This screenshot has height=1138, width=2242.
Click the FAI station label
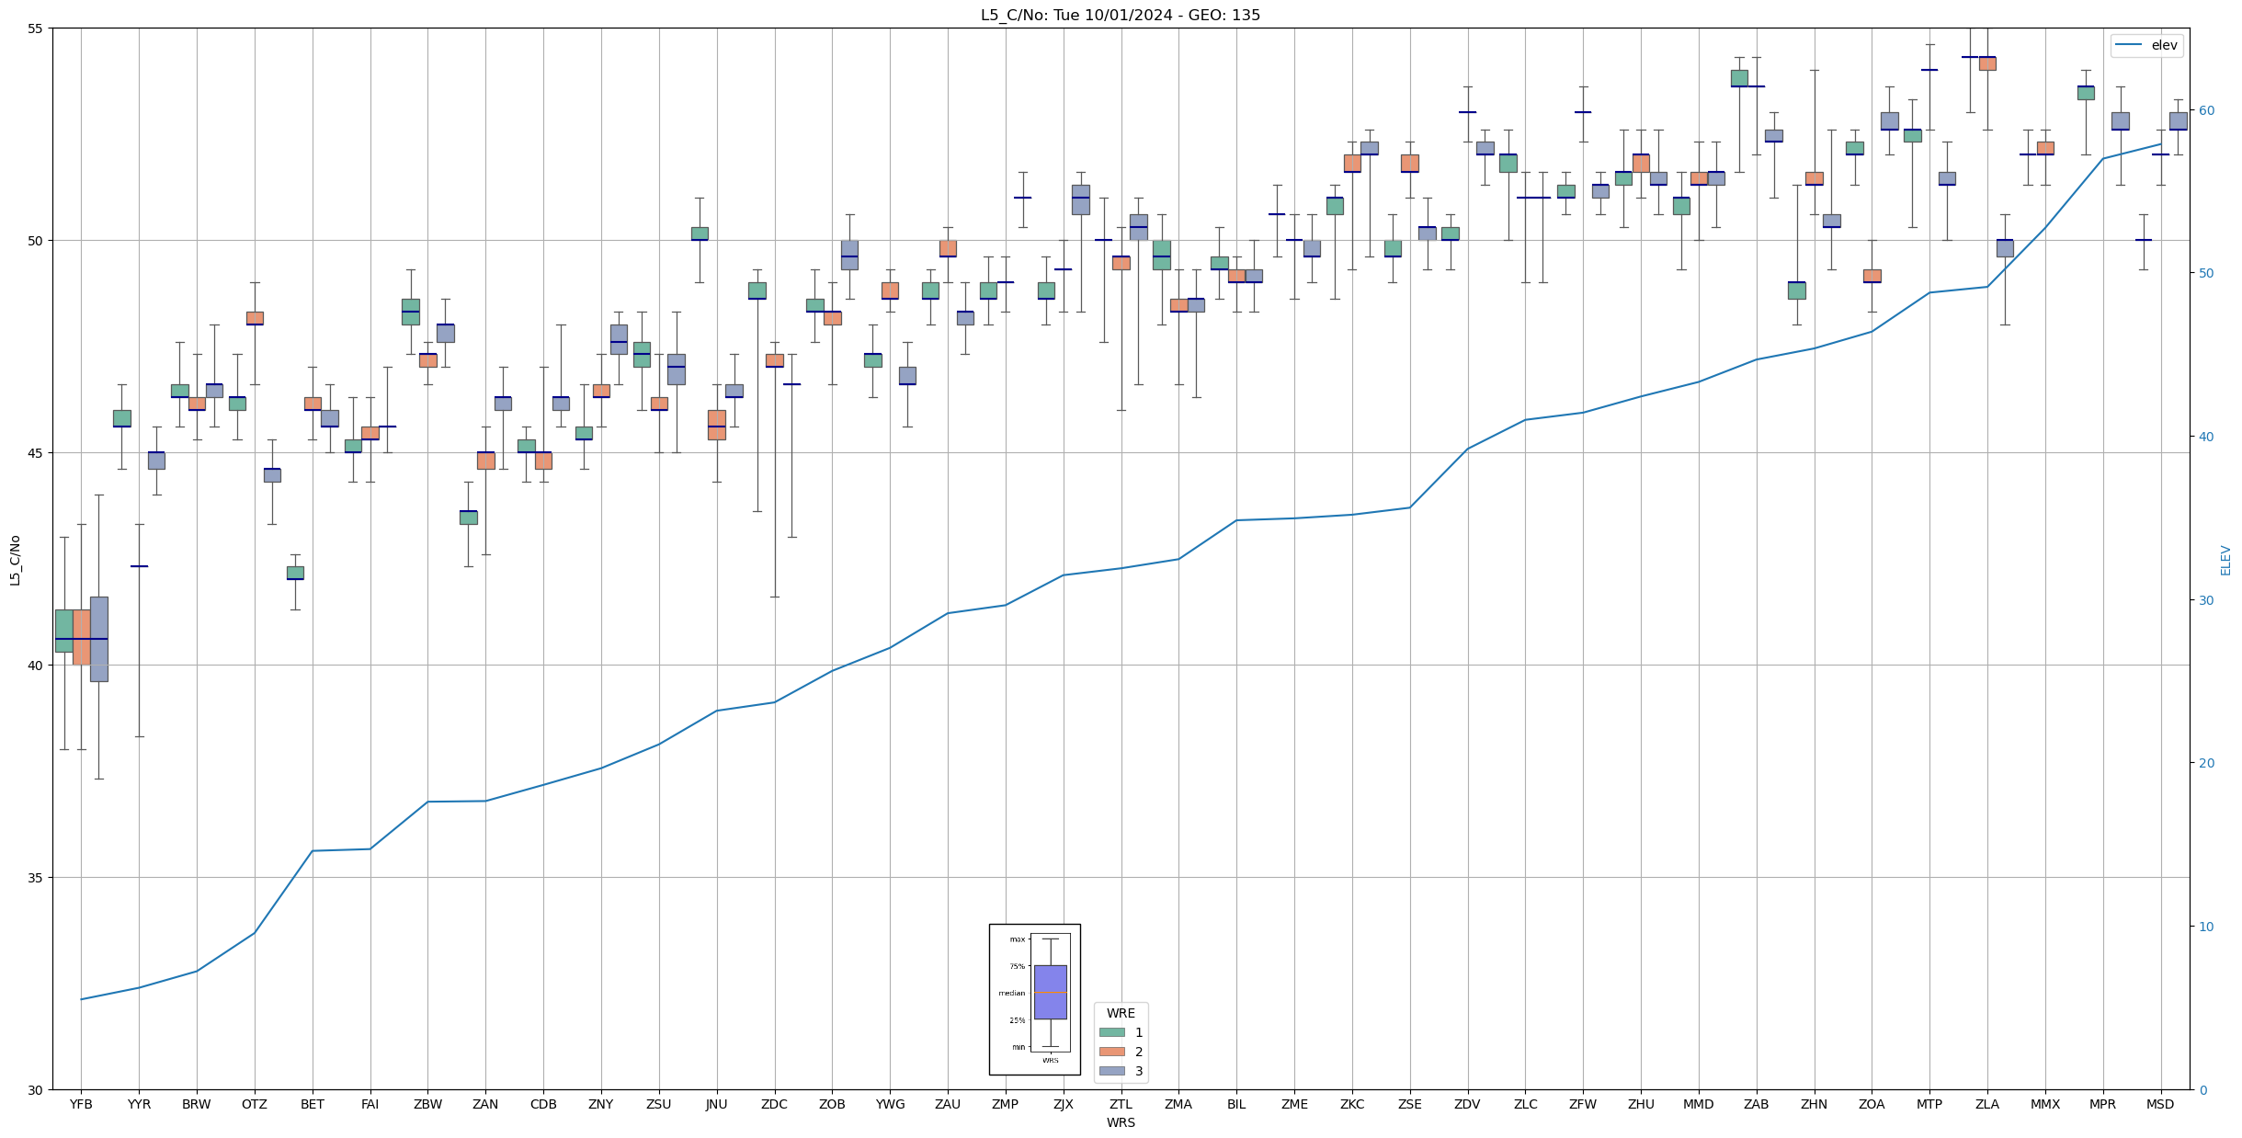tap(370, 1104)
